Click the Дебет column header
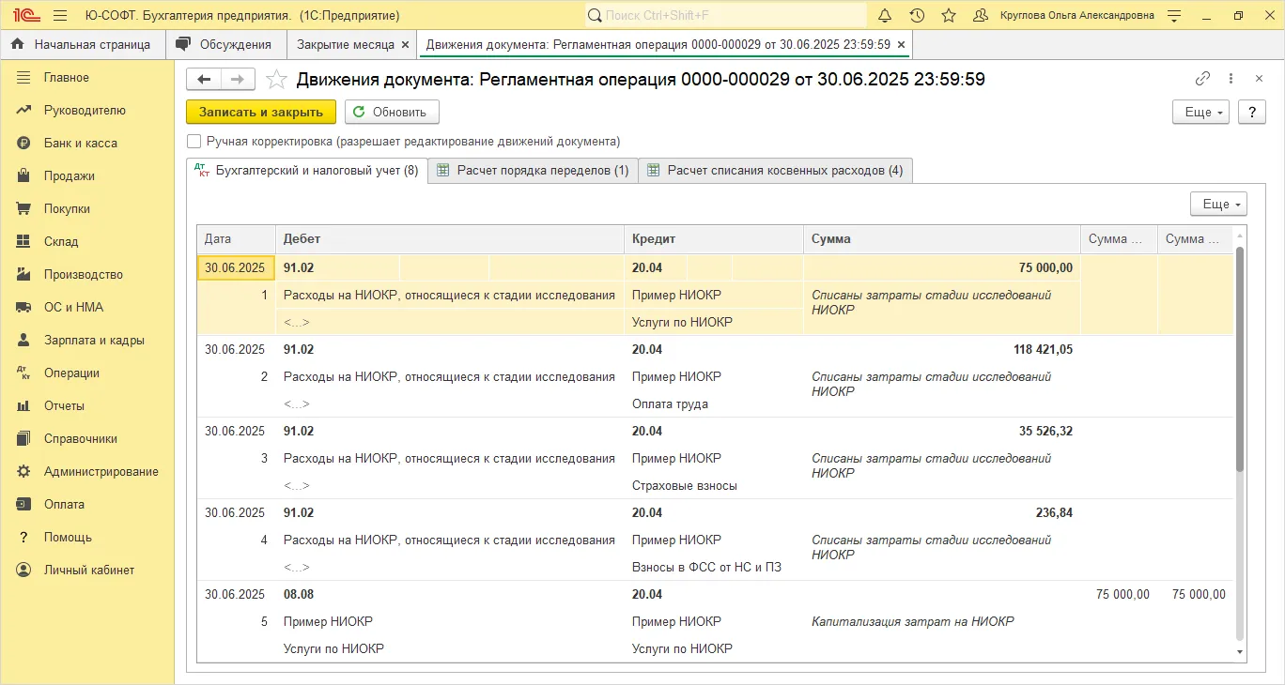This screenshot has width=1285, height=685. [x=450, y=239]
